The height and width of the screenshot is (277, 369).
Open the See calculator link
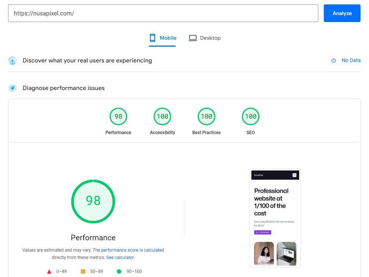point(120,258)
